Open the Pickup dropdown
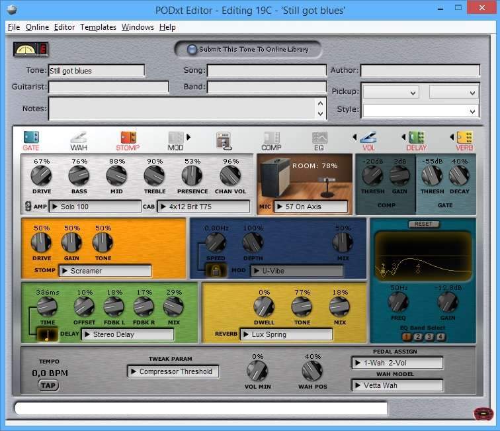 (x=390, y=93)
